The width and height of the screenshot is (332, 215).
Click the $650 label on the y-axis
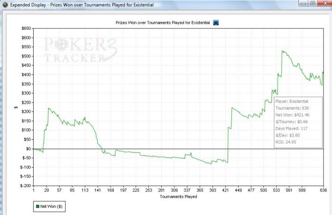coord(26,28)
